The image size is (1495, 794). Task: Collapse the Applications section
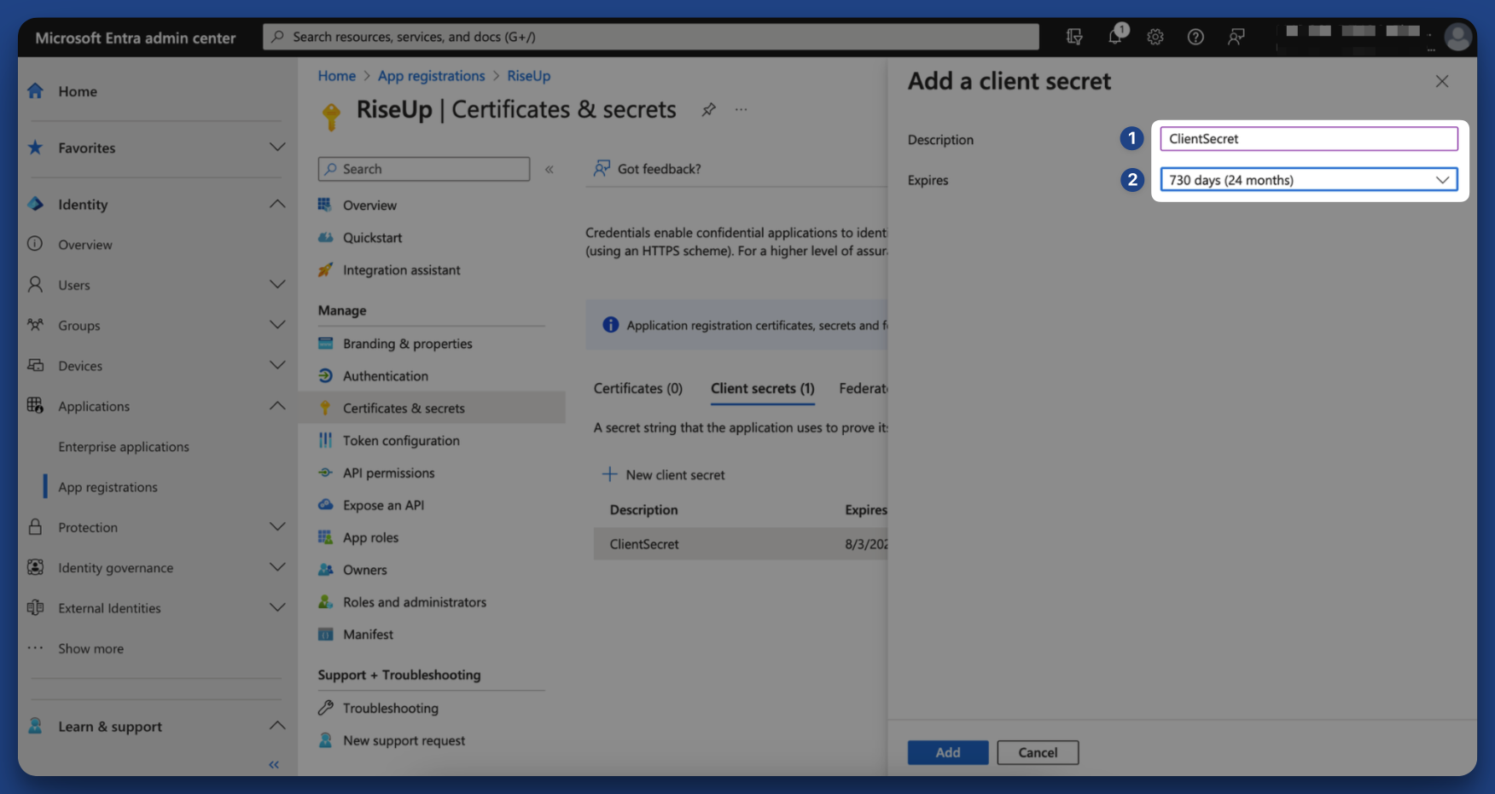pyautogui.click(x=277, y=405)
